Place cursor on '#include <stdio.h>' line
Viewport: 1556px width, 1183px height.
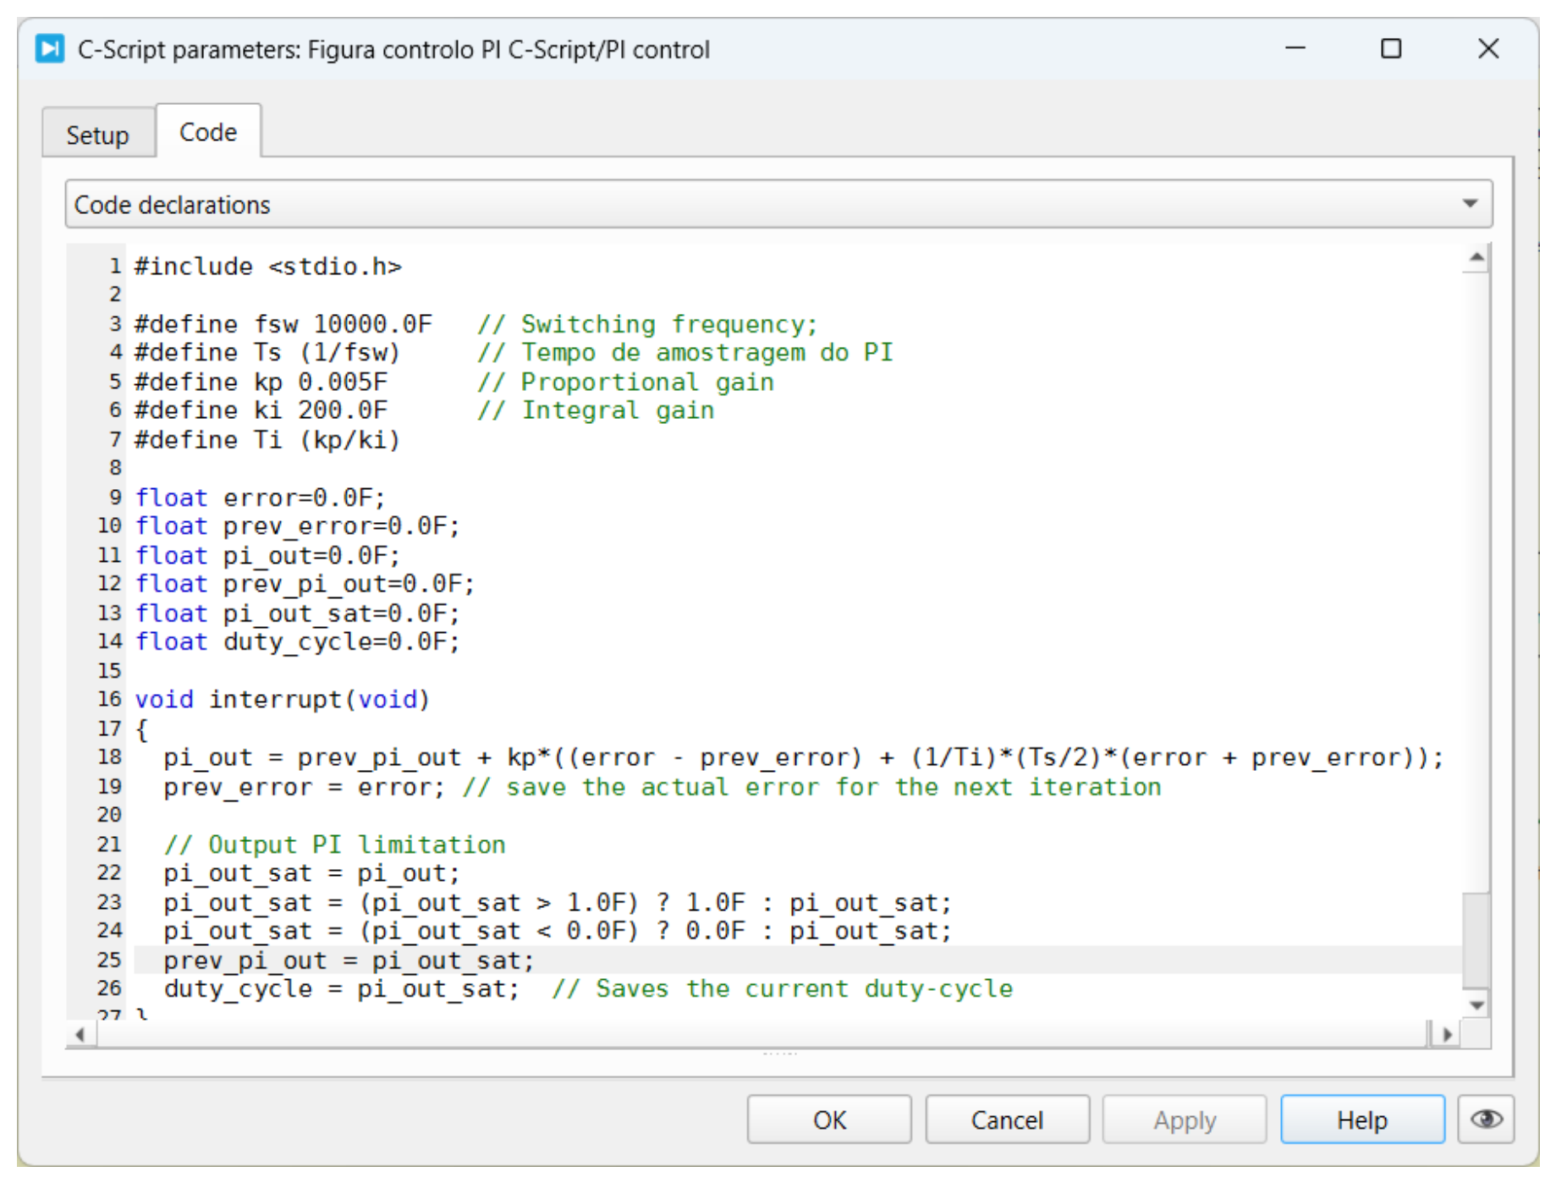[x=268, y=267]
